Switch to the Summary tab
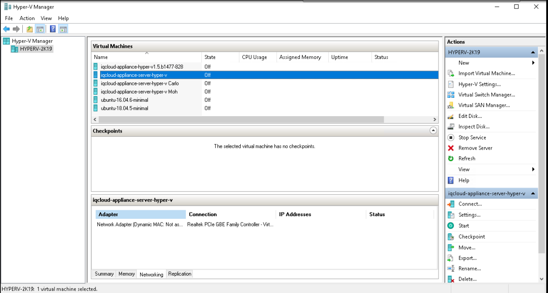 104,274
